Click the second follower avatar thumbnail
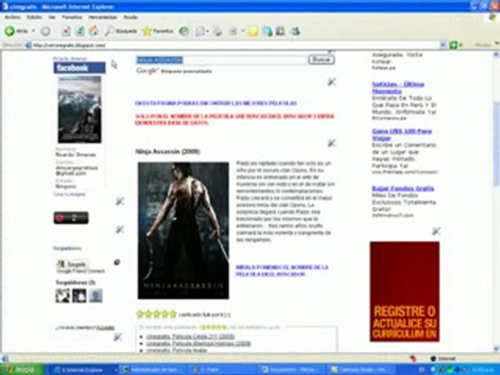The image size is (500, 375). [x=79, y=295]
